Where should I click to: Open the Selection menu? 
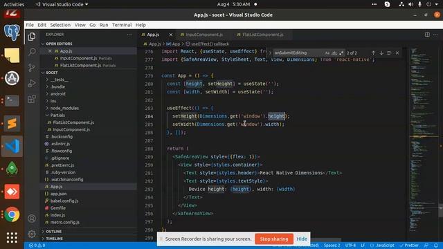coord(60,25)
